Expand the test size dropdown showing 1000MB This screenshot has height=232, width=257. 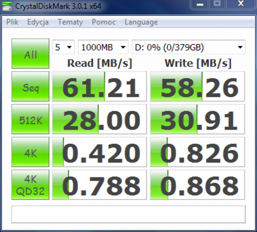click(x=103, y=47)
